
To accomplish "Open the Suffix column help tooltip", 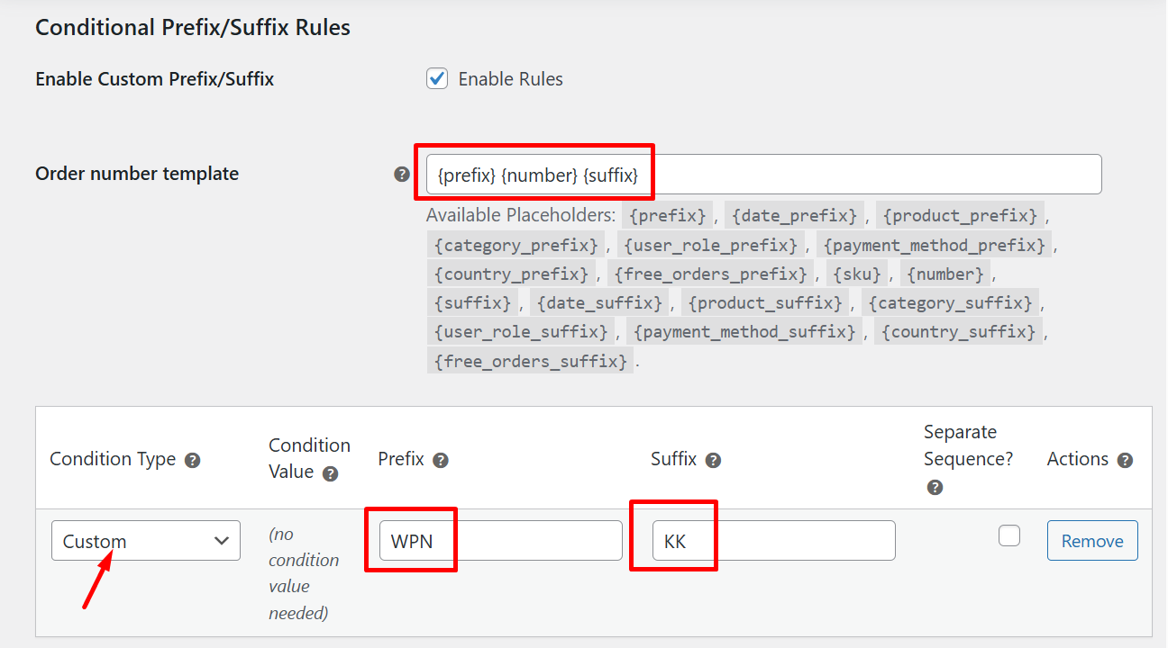I will pos(713,459).
